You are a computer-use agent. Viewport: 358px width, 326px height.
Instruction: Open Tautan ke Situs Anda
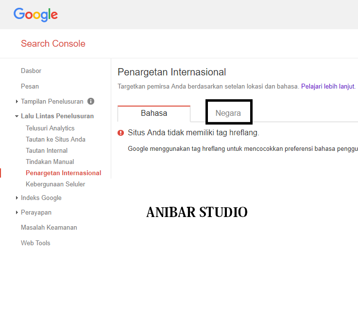(x=55, y=139)
